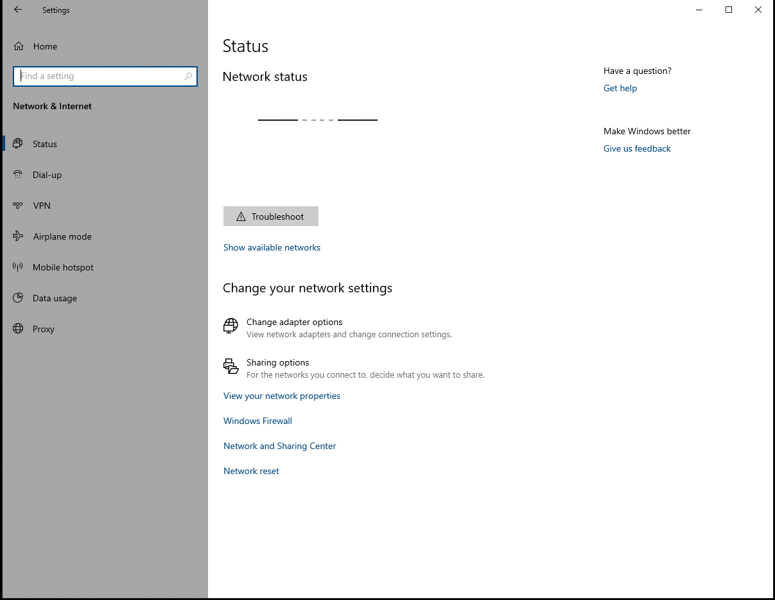775x600 pixels.
Task: Maximize the Settings window
Action: 729,10
